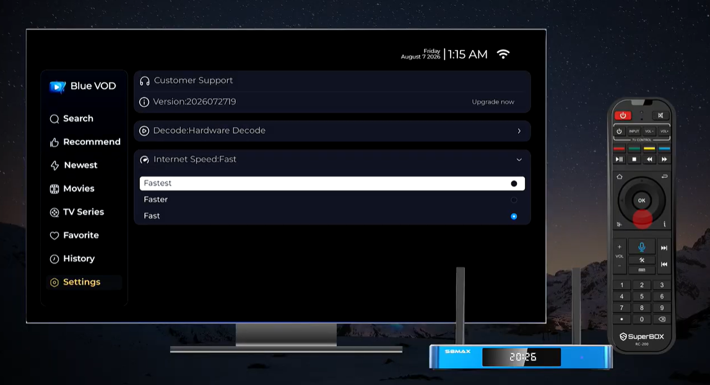Click the SBMAX box clock display
This screenshot has width=710, height=385.
[x=522, y=357]
